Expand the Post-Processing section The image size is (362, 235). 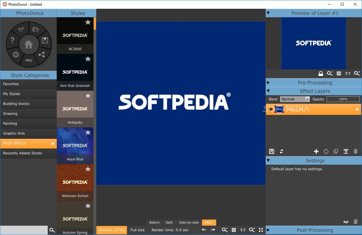(x=268, y=230)
